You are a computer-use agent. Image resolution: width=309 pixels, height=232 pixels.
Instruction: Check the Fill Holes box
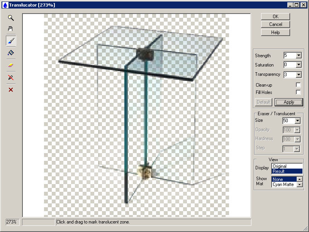[x=299, y=92]
